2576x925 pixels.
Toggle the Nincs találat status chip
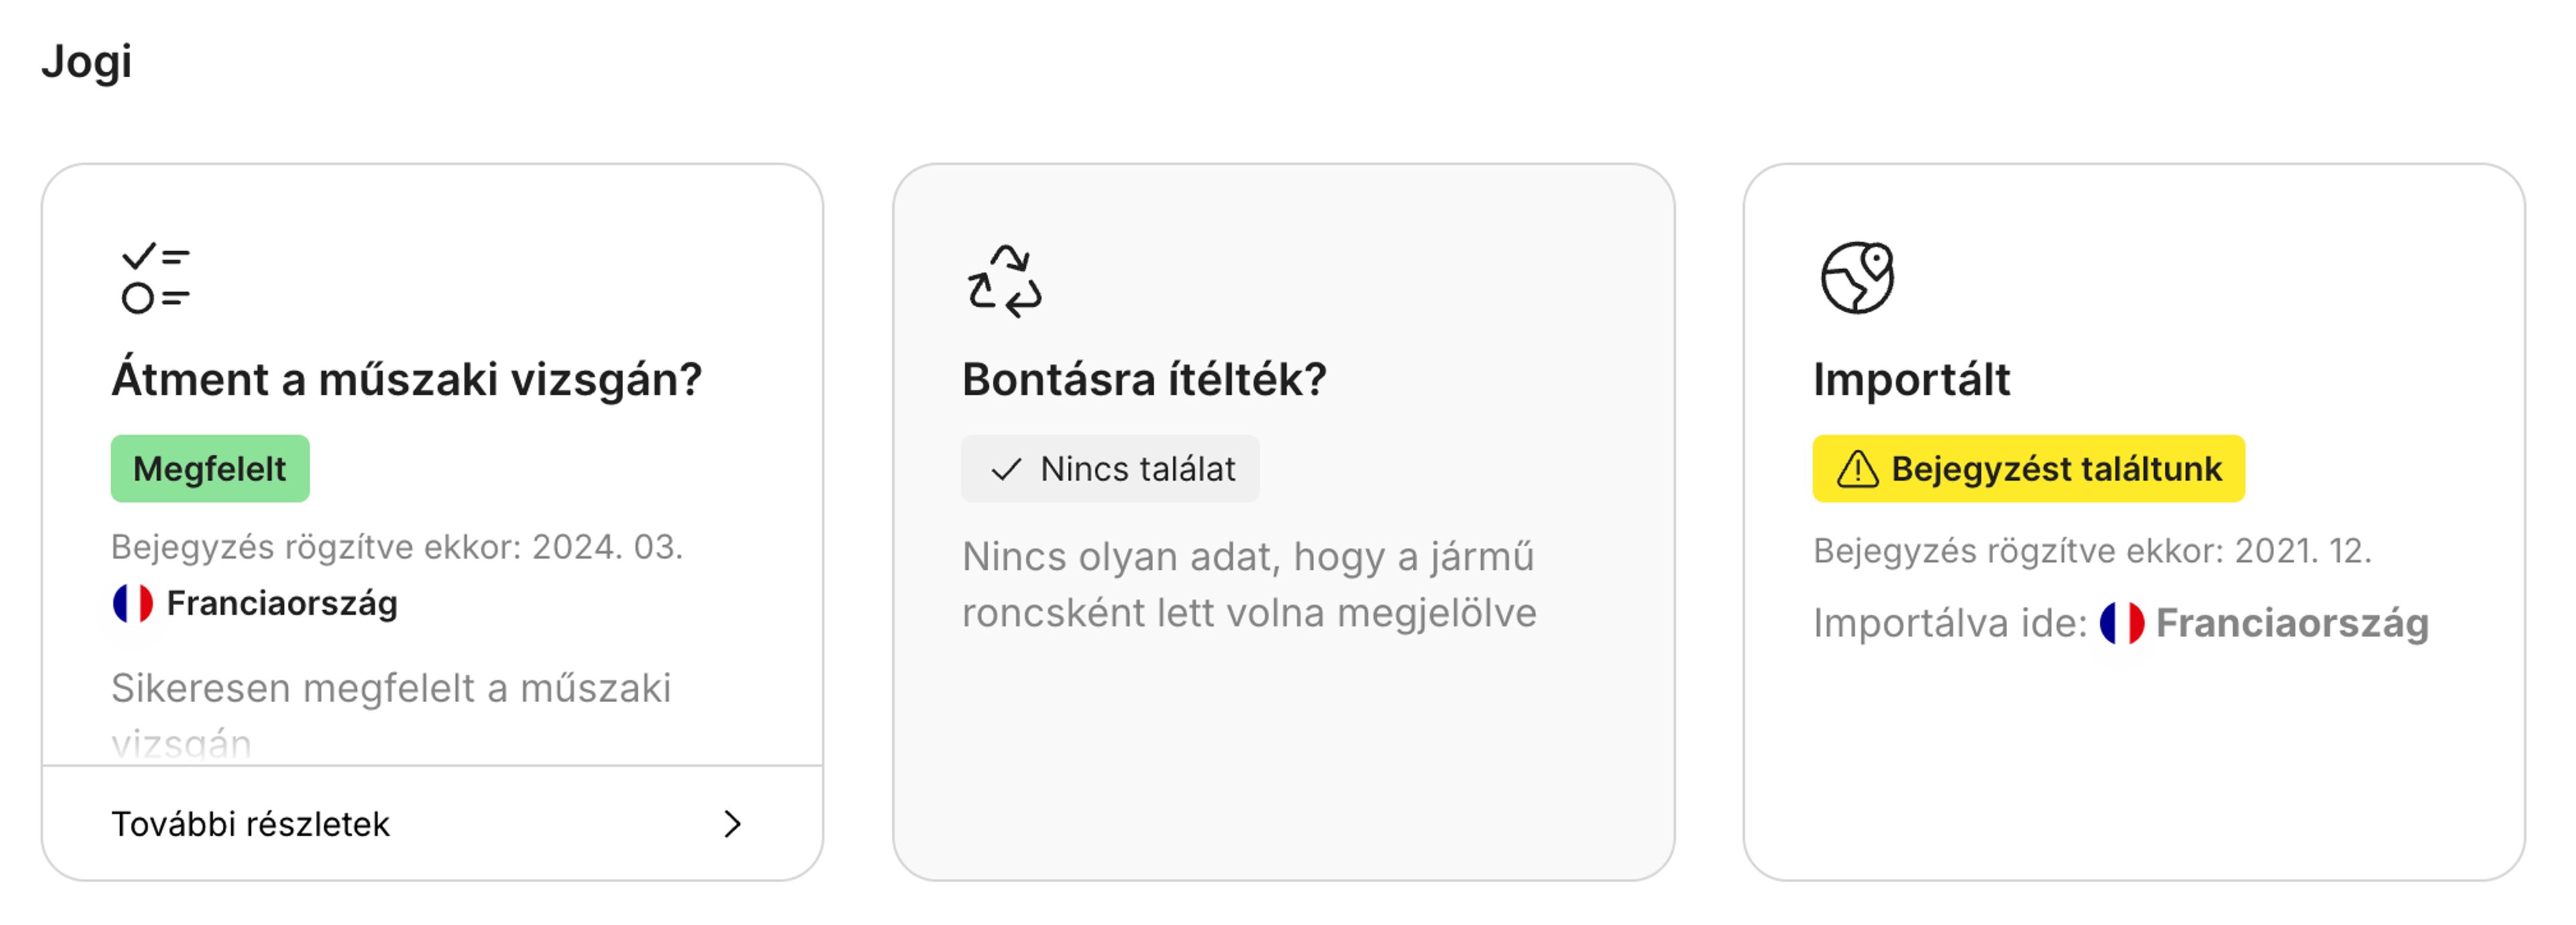(x=1110, y=467)
